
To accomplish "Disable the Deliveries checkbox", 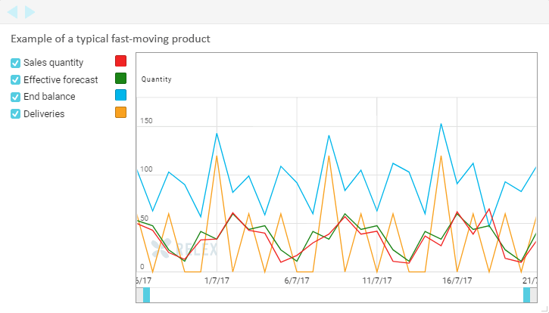I will (x=15, y=114).
